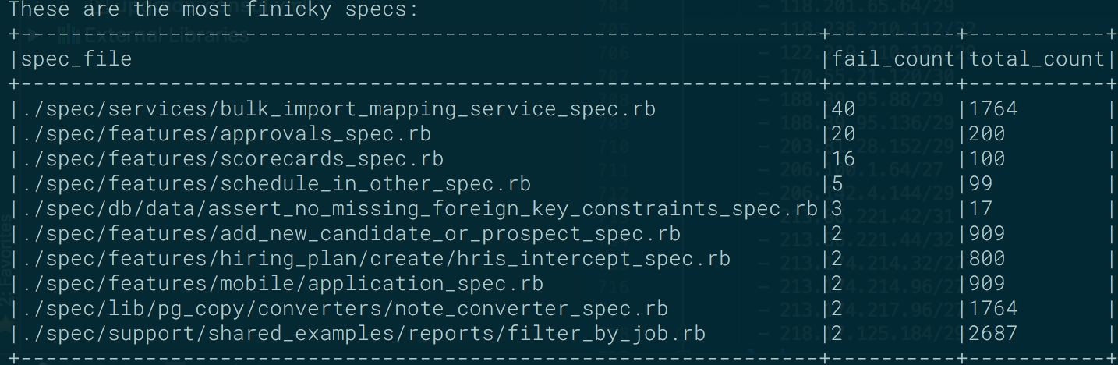Image resolution: width=1118 pixels, height=365 pixels.
Task: Open mobile/application_spec.rb file path
Action: point(281,284)
